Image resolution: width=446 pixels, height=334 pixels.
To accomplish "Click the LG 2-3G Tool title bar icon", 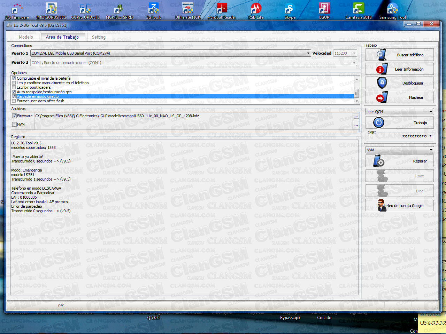I will pos(9,25).
